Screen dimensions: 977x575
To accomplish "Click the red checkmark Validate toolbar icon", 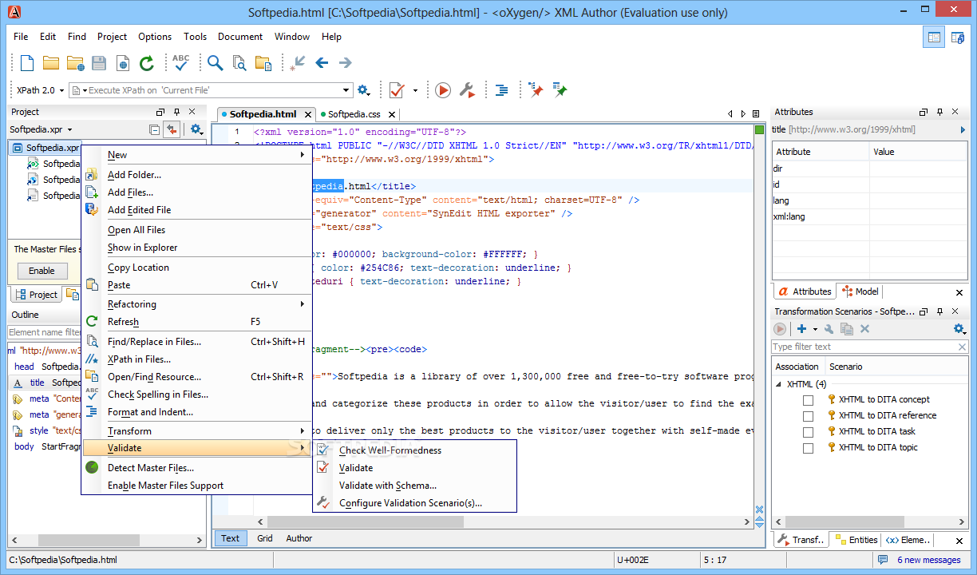I will 397,90.
